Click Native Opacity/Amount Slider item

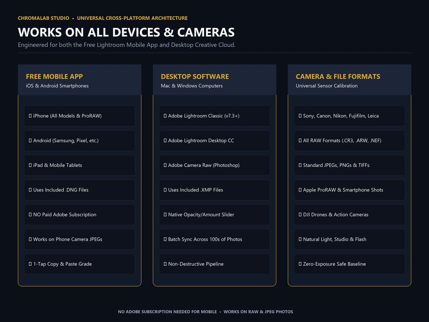tap(214, 215)
